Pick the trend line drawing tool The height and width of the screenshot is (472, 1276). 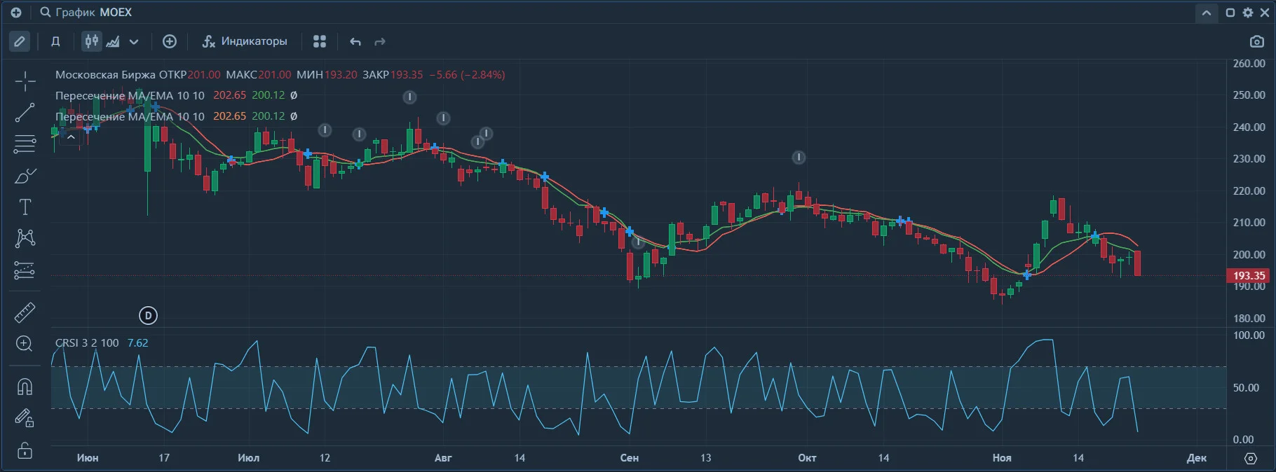25,113
